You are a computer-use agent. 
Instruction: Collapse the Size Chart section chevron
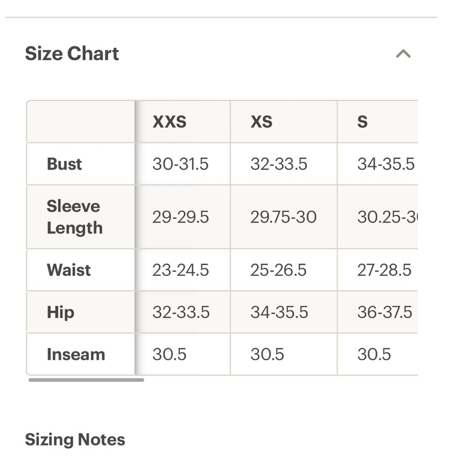403,54
